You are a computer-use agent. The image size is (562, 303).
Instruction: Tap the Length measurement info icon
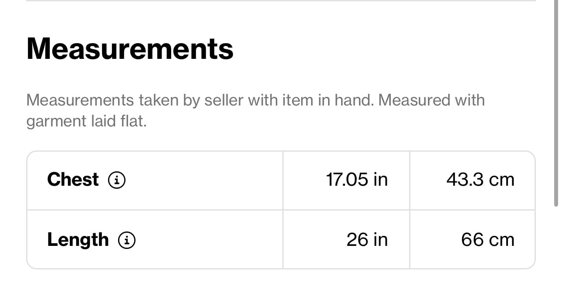tap(127, 240)
